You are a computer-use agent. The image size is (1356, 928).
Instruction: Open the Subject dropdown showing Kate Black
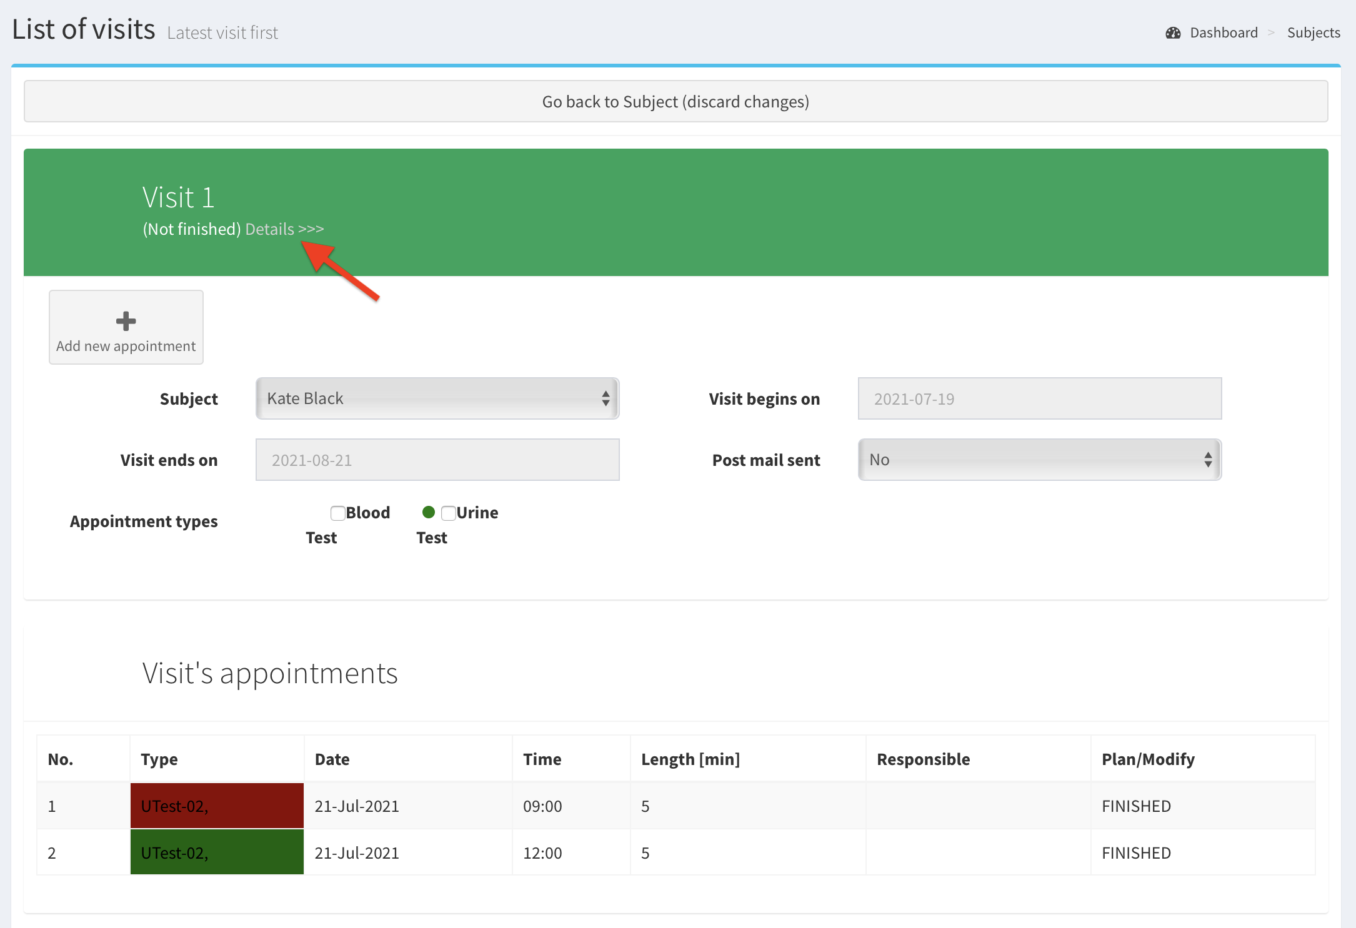coord(437,398)
